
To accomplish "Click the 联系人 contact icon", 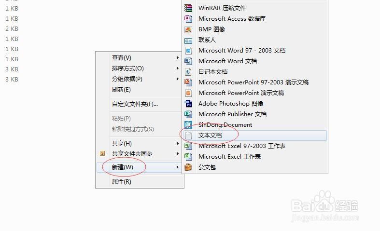I will pyautogui.click(x=188, y=40).
